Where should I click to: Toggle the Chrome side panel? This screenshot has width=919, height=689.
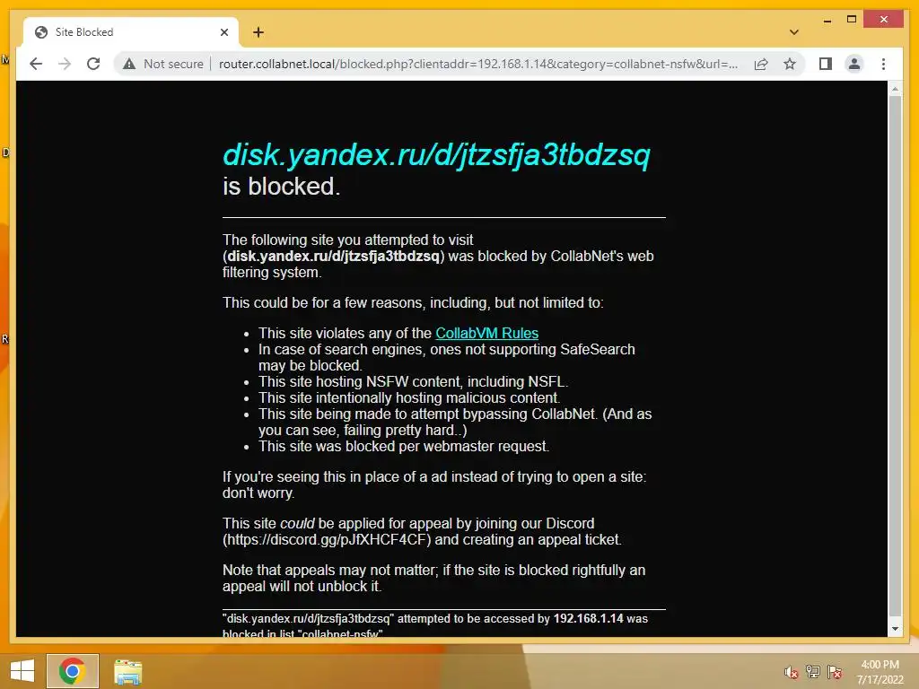tap(826, 64)
